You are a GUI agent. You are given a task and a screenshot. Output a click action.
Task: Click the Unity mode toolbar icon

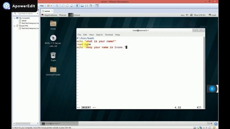coord(91,6)
